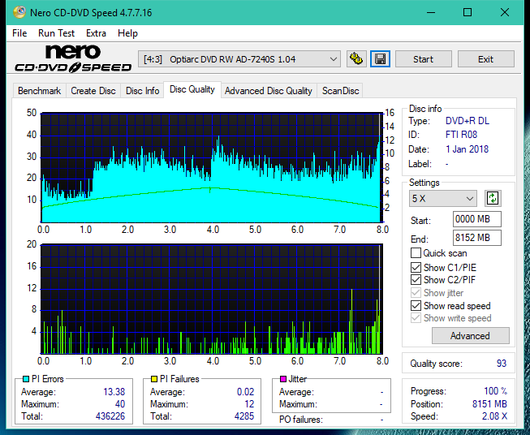
Task: Click the date 1 Jan 2018 text
Action: [x=467, y=149]
